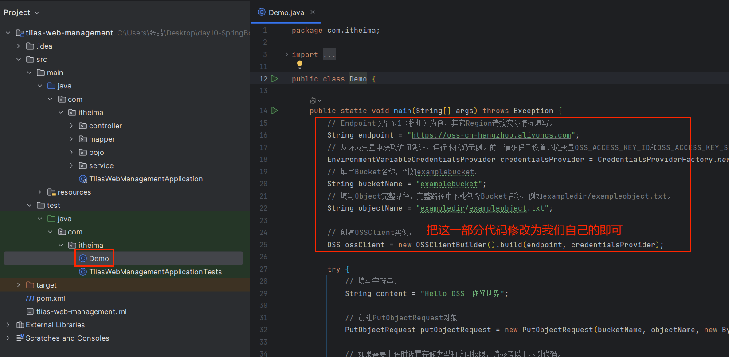
Task: Expand the pojo package
Action: click(x=71, y=152)
